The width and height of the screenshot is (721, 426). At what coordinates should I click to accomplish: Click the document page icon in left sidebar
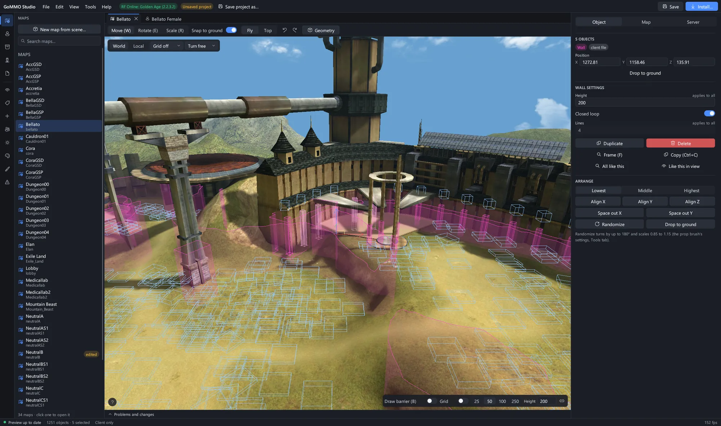[x=7, y=73]
